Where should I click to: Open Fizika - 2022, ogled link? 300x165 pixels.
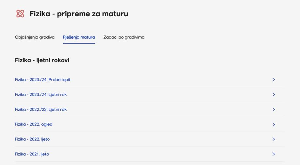[x=34, y=124]
